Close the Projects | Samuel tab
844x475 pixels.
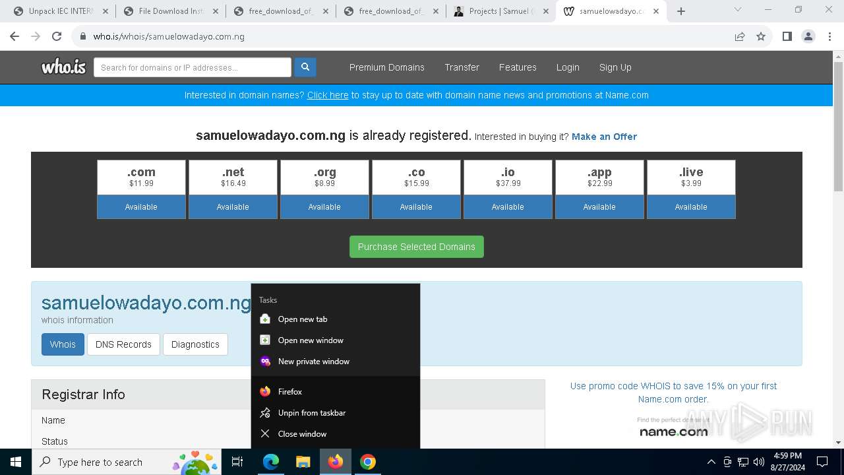545,11
